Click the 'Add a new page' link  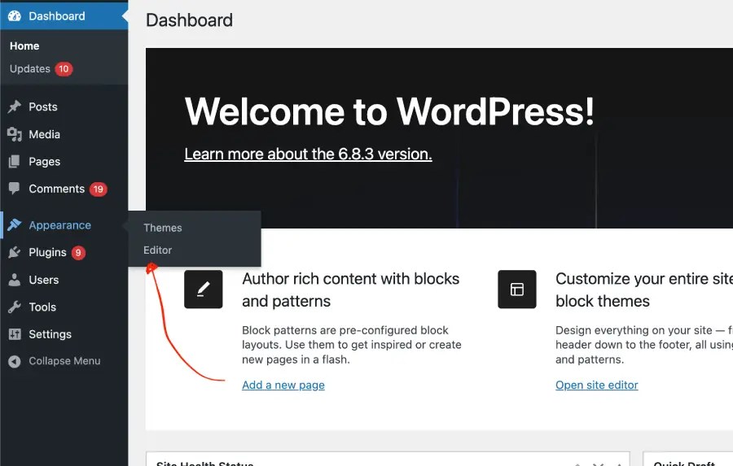point(283,385)
